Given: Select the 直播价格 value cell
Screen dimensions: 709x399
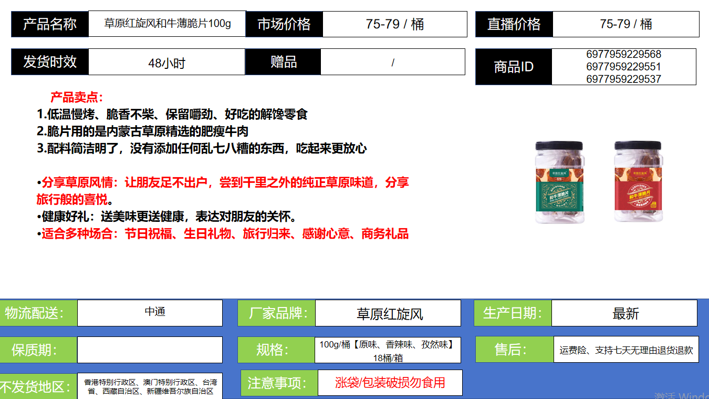Looking at the screenshot, I should 625,24.
